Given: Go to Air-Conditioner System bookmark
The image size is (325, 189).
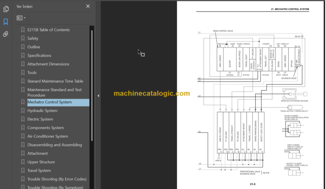Looking at the screenshot, I should [x=48, y=137].
